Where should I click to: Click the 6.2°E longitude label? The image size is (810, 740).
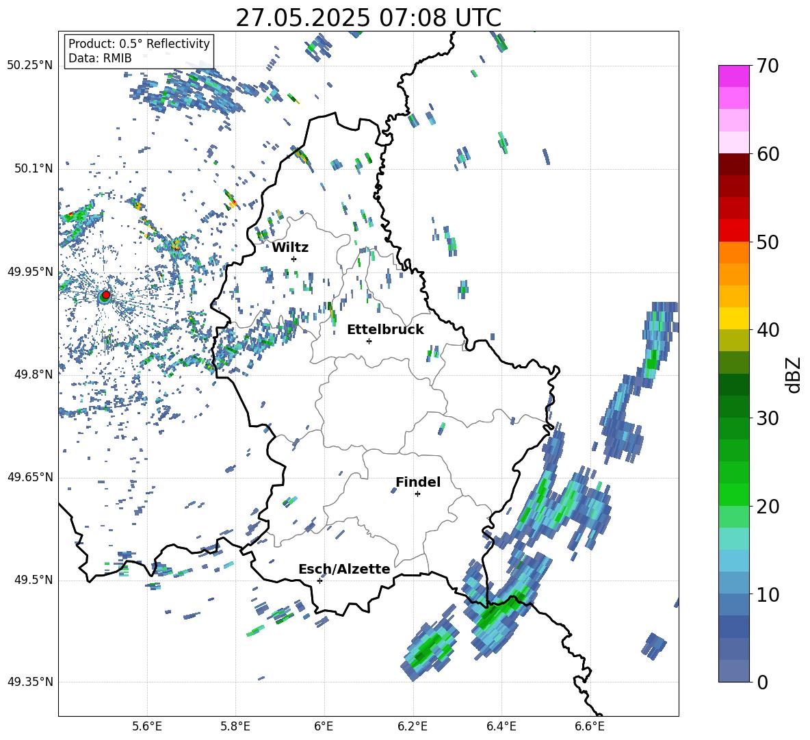tap(413, 726)
